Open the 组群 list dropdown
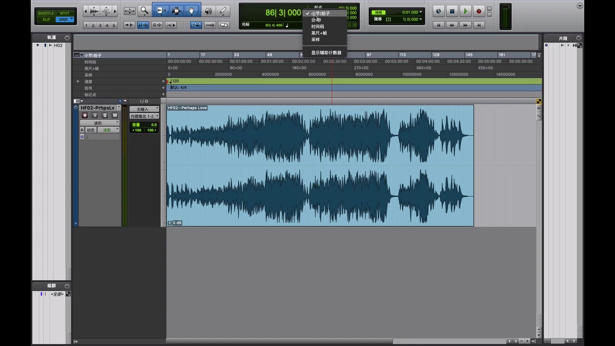The width and height of the screenshot is (615, 346). [67, 286]
